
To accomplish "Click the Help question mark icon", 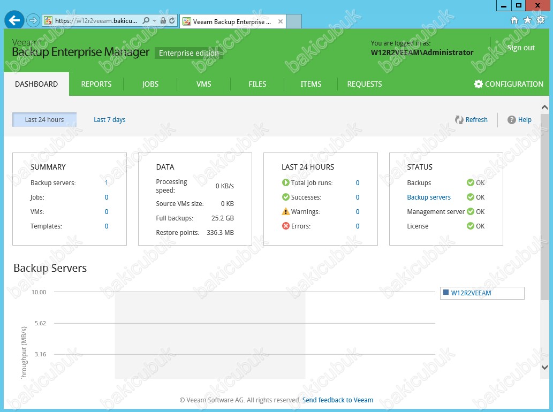I will click(x=511, y=120).
